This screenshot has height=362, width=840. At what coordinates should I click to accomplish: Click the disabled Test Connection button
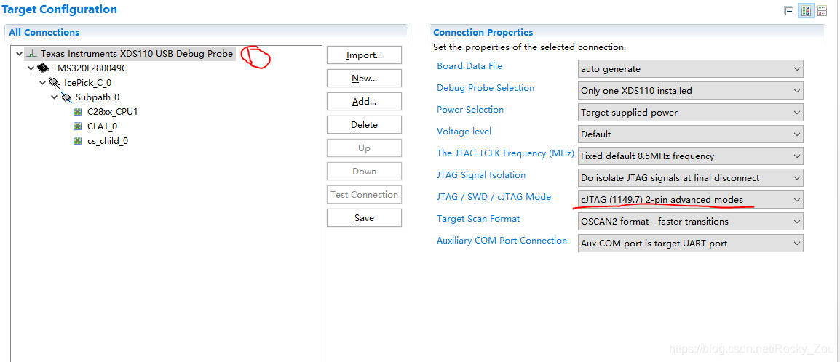(x=364, y=195)
